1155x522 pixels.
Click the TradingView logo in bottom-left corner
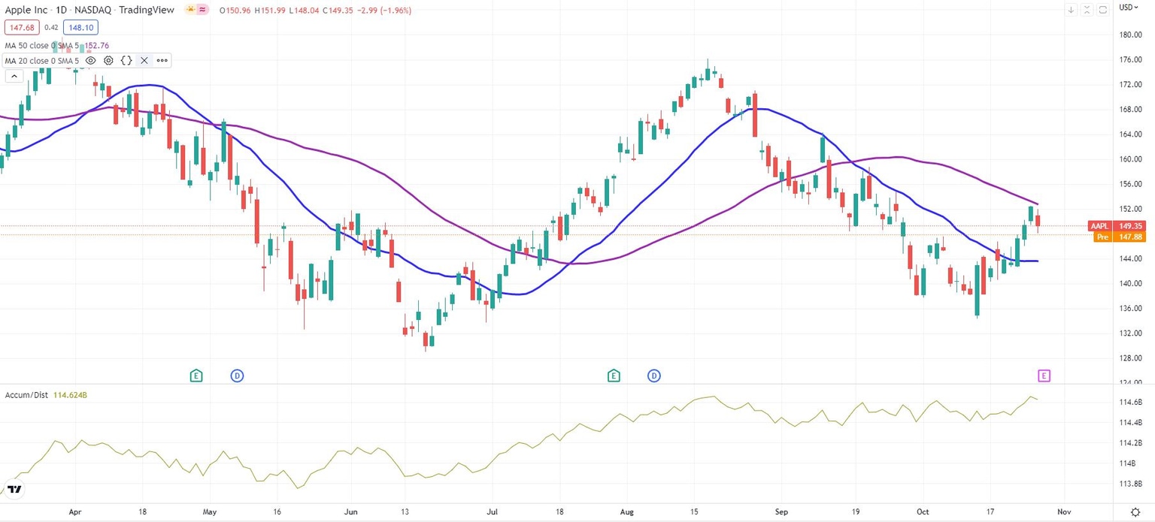tap(14, 489)
